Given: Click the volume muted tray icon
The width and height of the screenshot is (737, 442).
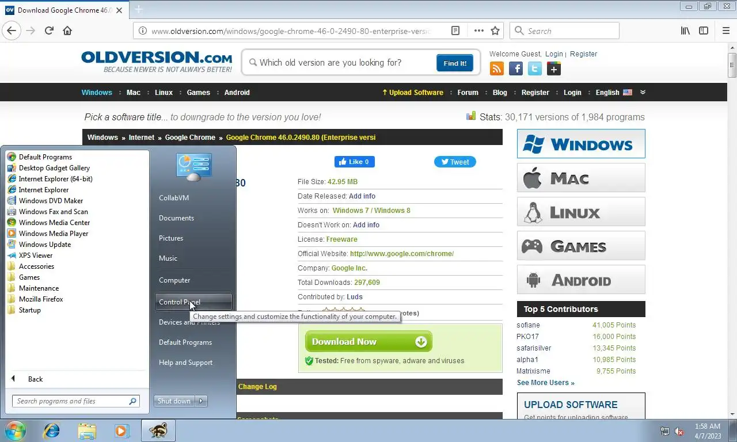Looking at the screenshot, I should point(679,431).
